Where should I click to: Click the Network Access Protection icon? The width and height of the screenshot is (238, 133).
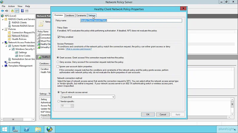pos(6,42)
